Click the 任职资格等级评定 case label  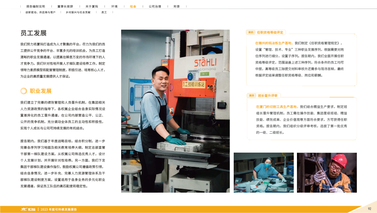click(270, 32)
